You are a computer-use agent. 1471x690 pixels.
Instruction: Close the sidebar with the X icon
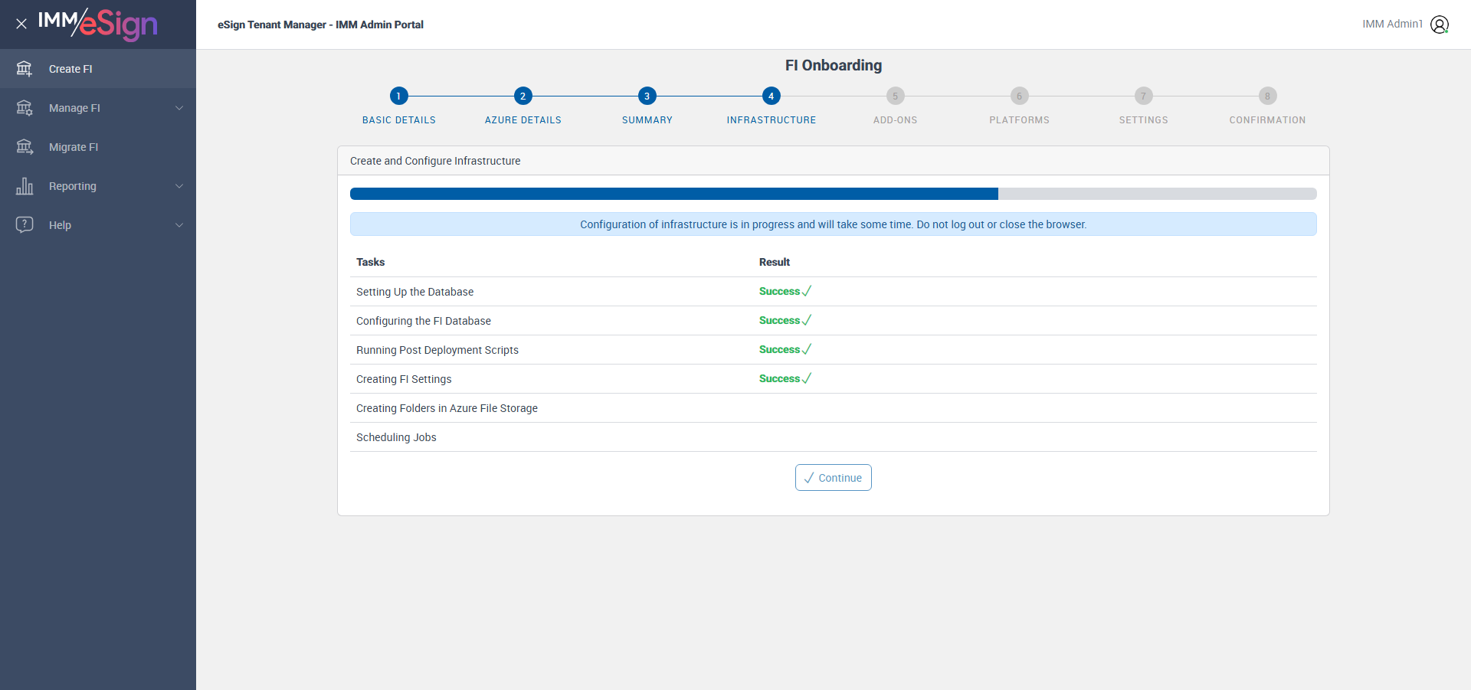point(21,24)
